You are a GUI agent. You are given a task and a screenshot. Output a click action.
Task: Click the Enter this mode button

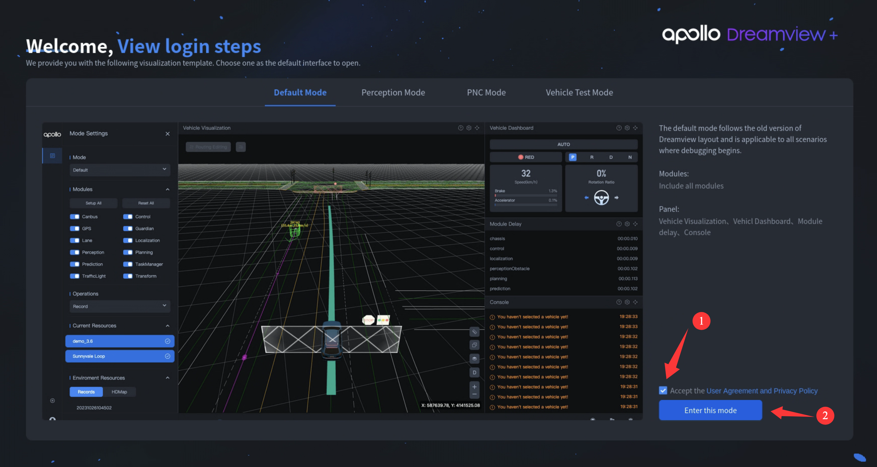(710, 410)
